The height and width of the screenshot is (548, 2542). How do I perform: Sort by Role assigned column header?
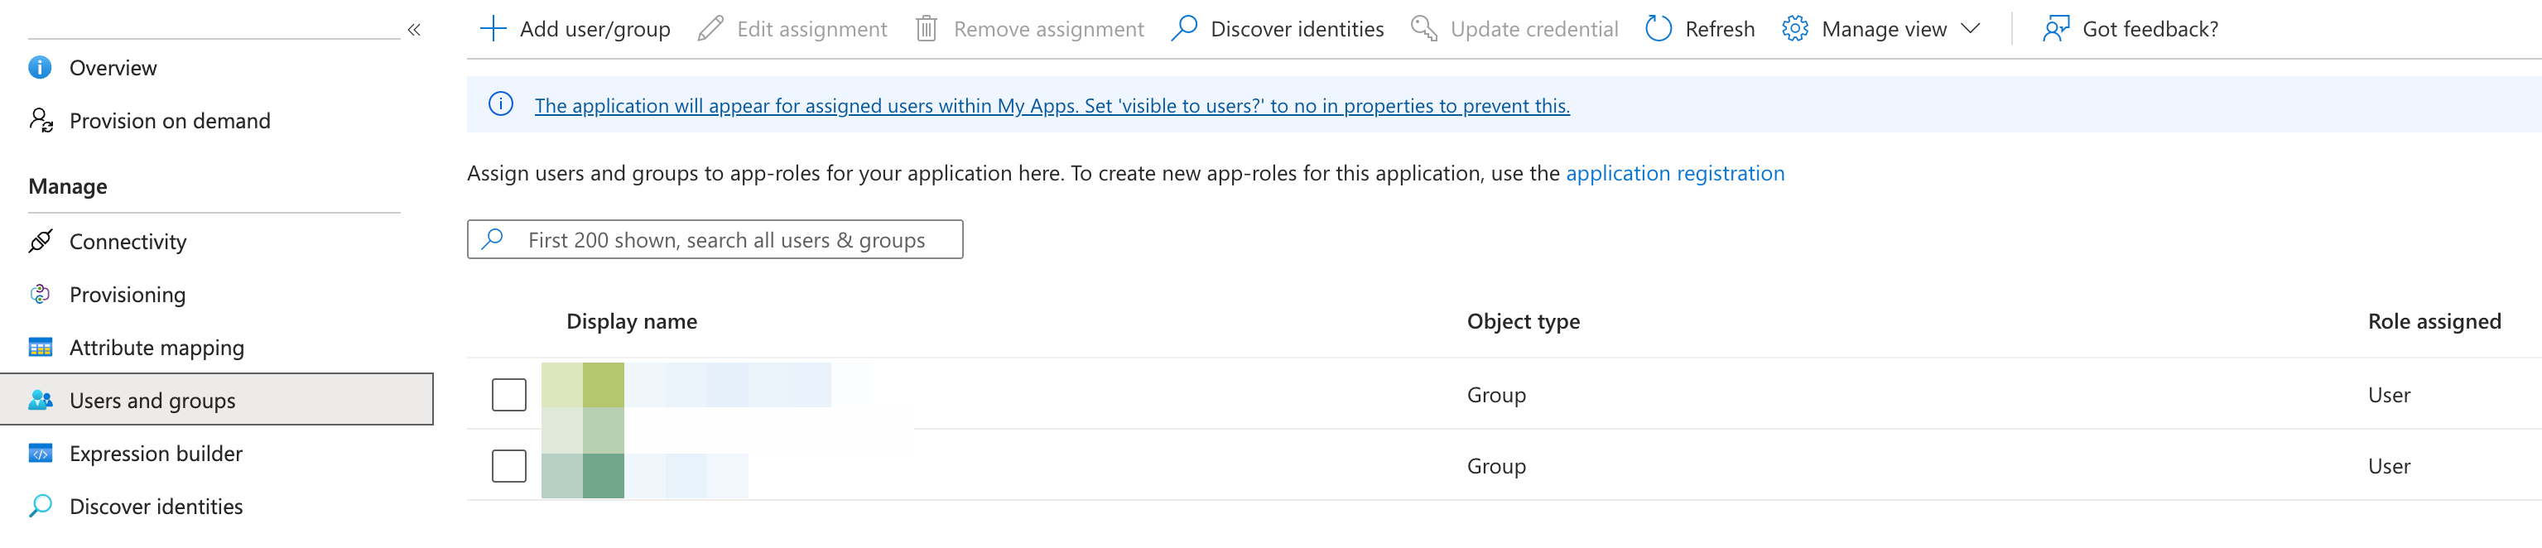[2434, 322]
